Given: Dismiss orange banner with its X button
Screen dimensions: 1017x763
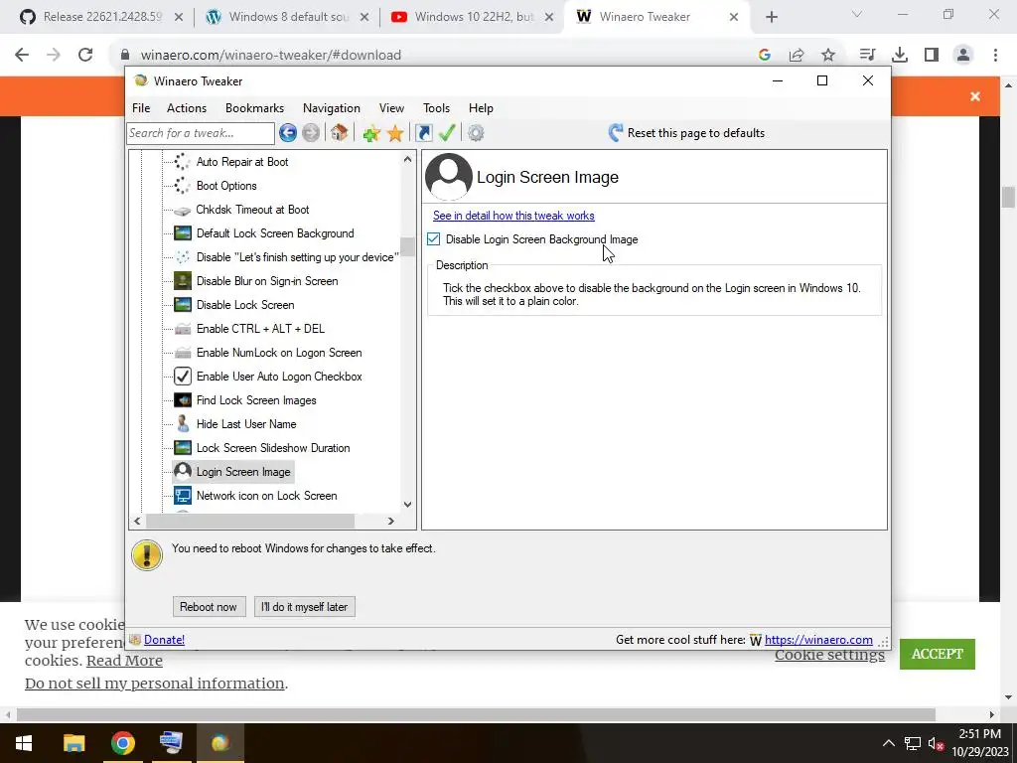Looking at the screenshot, I should [x=975, y=96].
